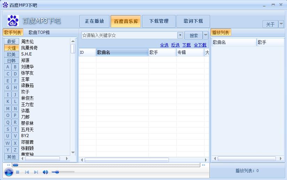Open the keyword search dropdown arrow
The image size is (287, 180).
click(180, 35)
